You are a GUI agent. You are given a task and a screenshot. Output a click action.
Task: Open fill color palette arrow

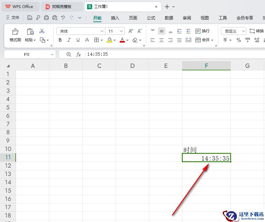click(115, 40)
